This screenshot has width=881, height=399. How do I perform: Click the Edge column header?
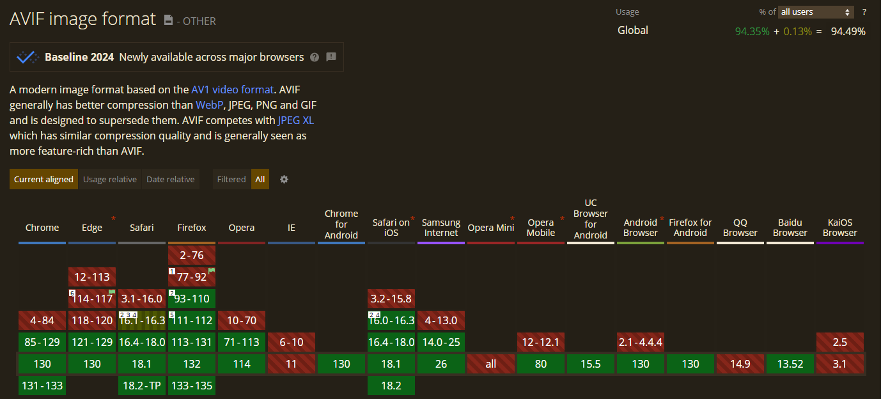click(x=92, y=228)
